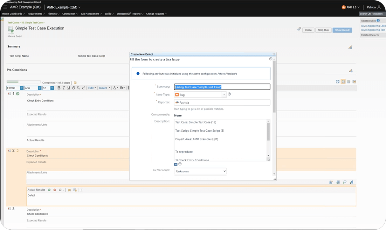Open the Issue Type Bug dropdown arrow

point(224,95)
